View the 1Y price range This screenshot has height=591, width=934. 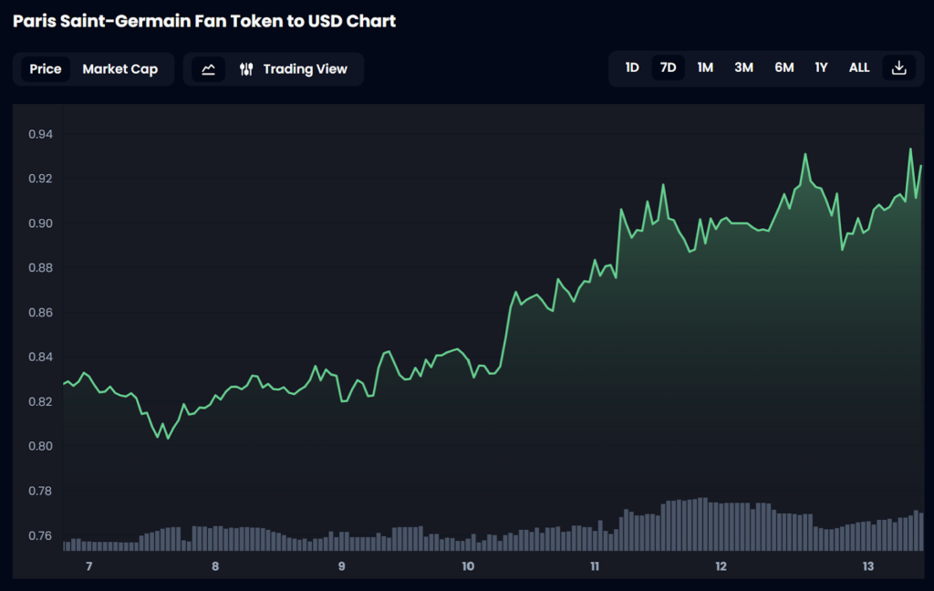[x=821, y=67]
